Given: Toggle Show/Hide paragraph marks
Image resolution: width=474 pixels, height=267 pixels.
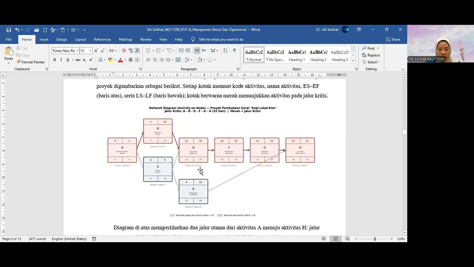Looking at the screenshot, I should (x=234, y=50).
